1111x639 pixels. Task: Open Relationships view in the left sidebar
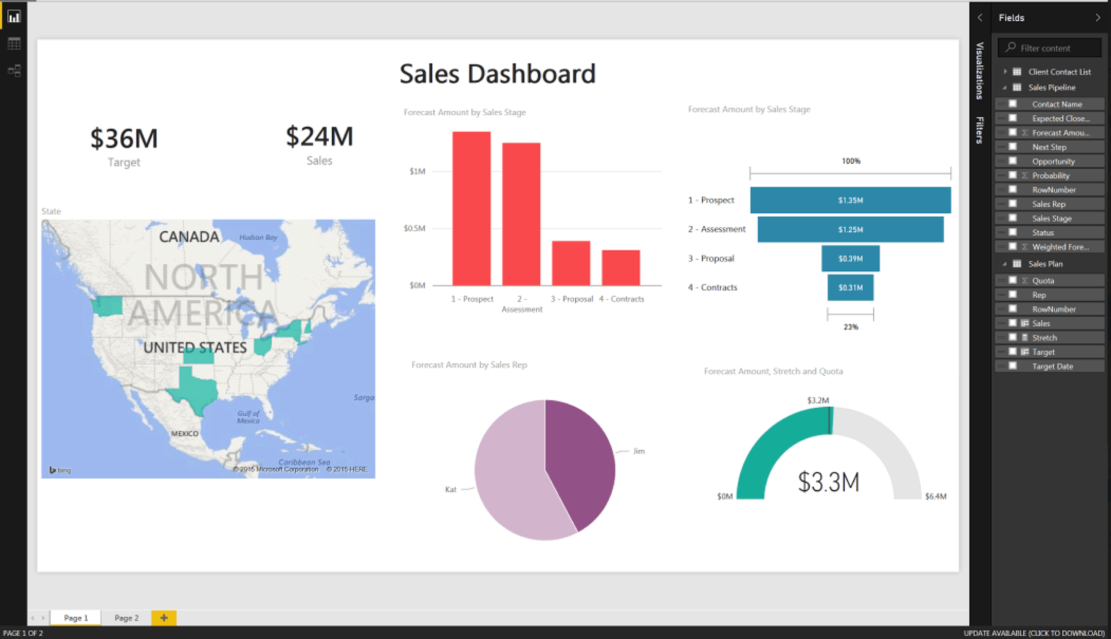(x=14, y=70)
